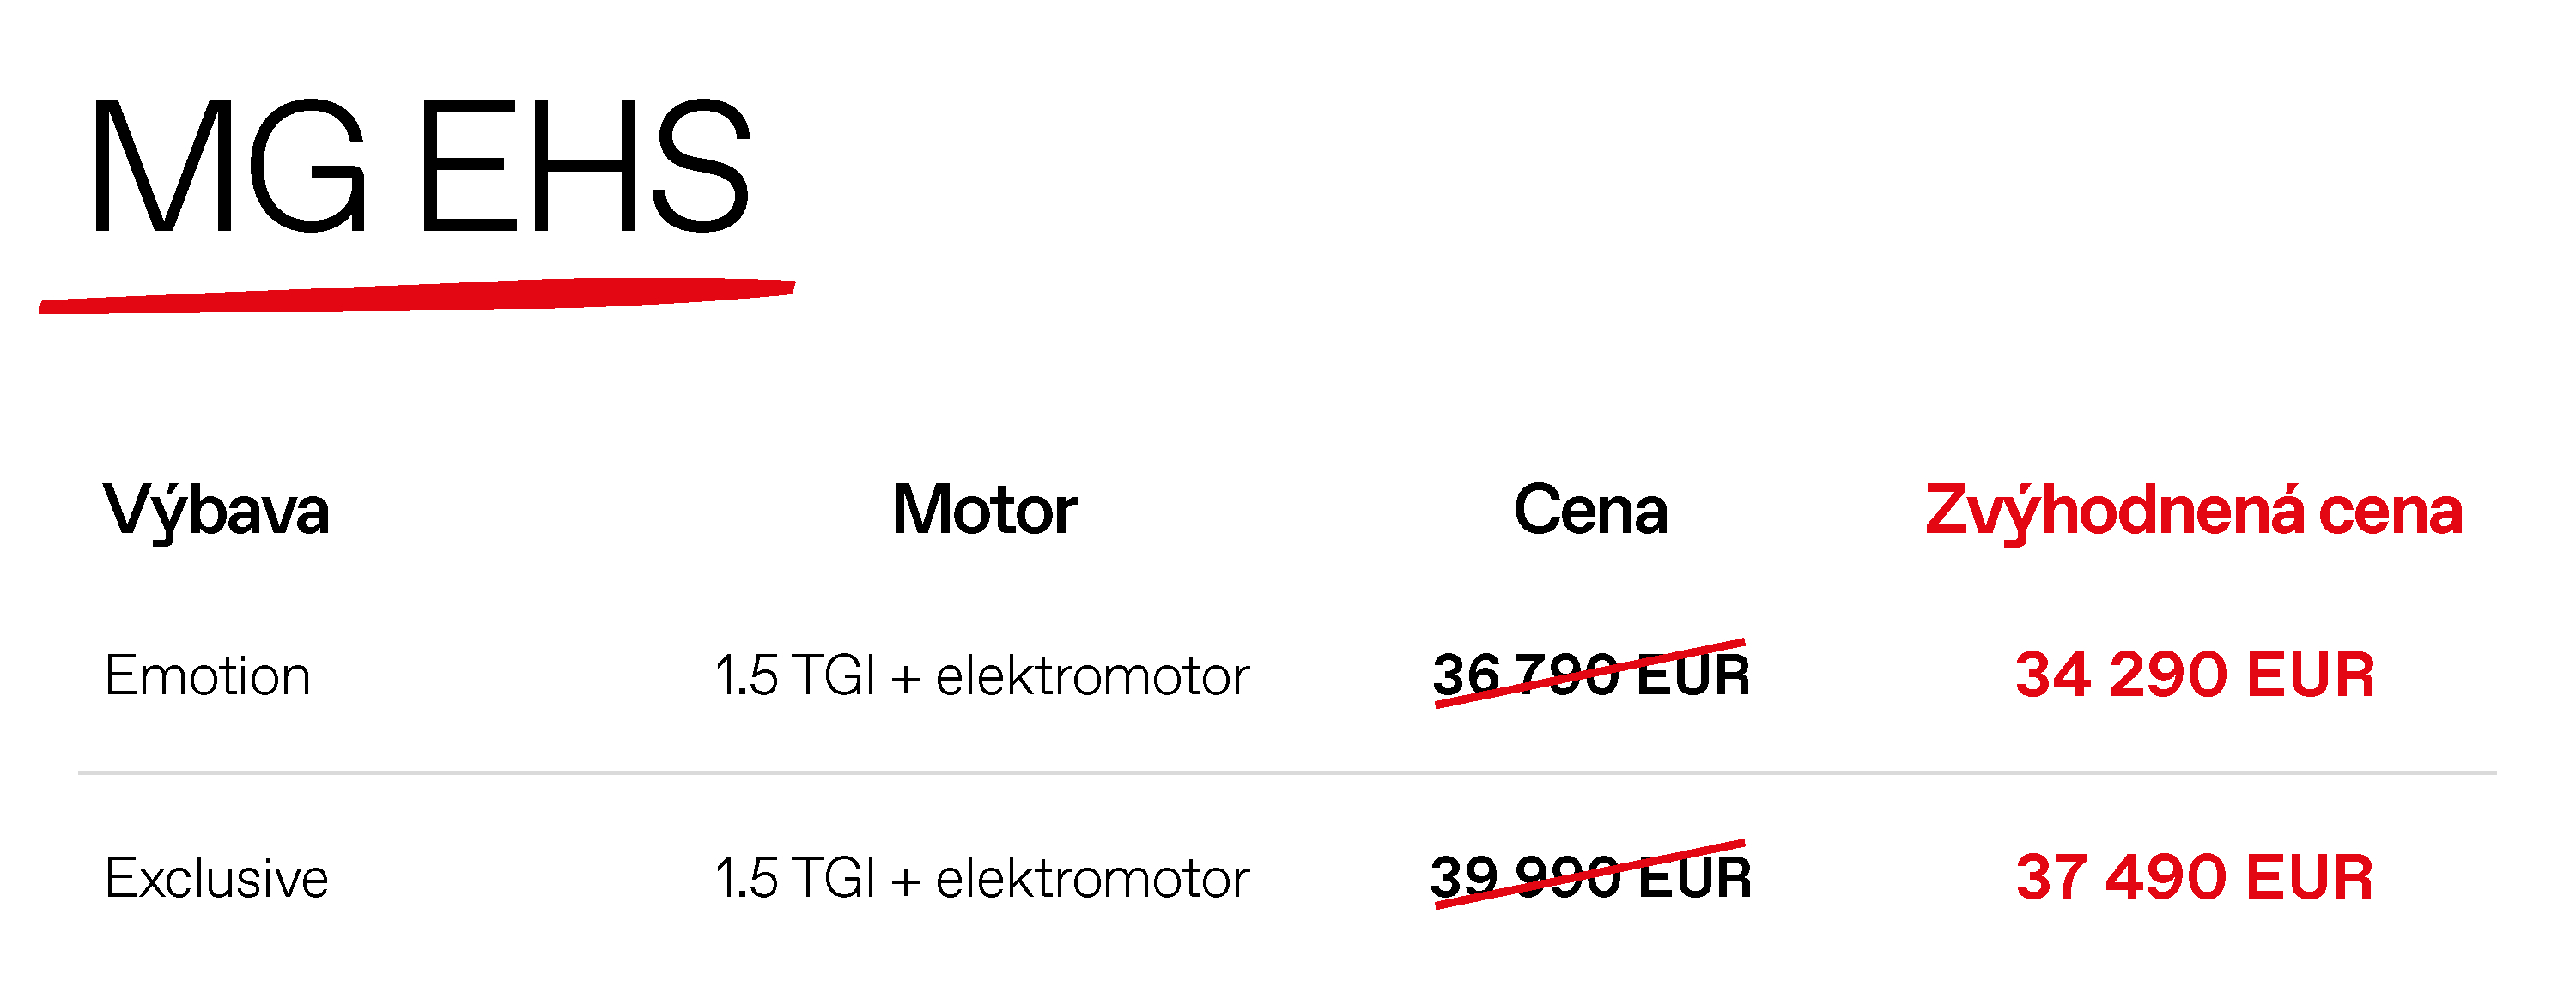Click the 1.5 TGI text in the Exclusive row
2576x987 pixels.
pos(795,878)
